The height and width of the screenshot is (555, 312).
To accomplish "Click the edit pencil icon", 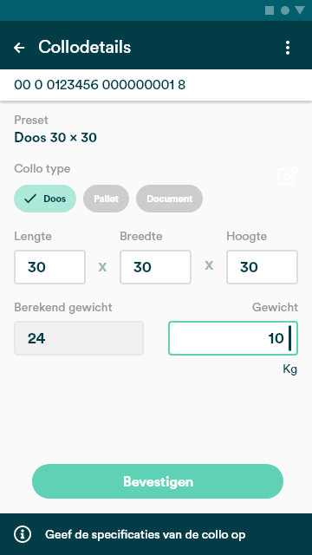I will (x=288, y=175).
